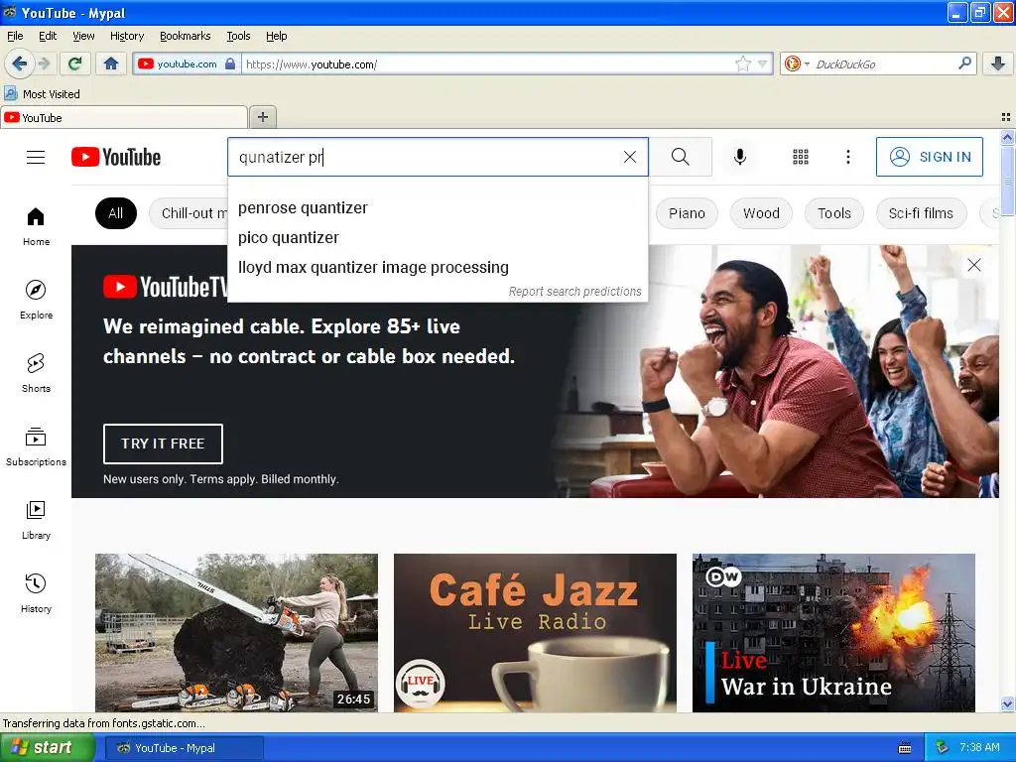Image resolution: width=1016 pixels, height=762 pixels.
Task: Open the Bookmarks menu
Action: [185, 36]
